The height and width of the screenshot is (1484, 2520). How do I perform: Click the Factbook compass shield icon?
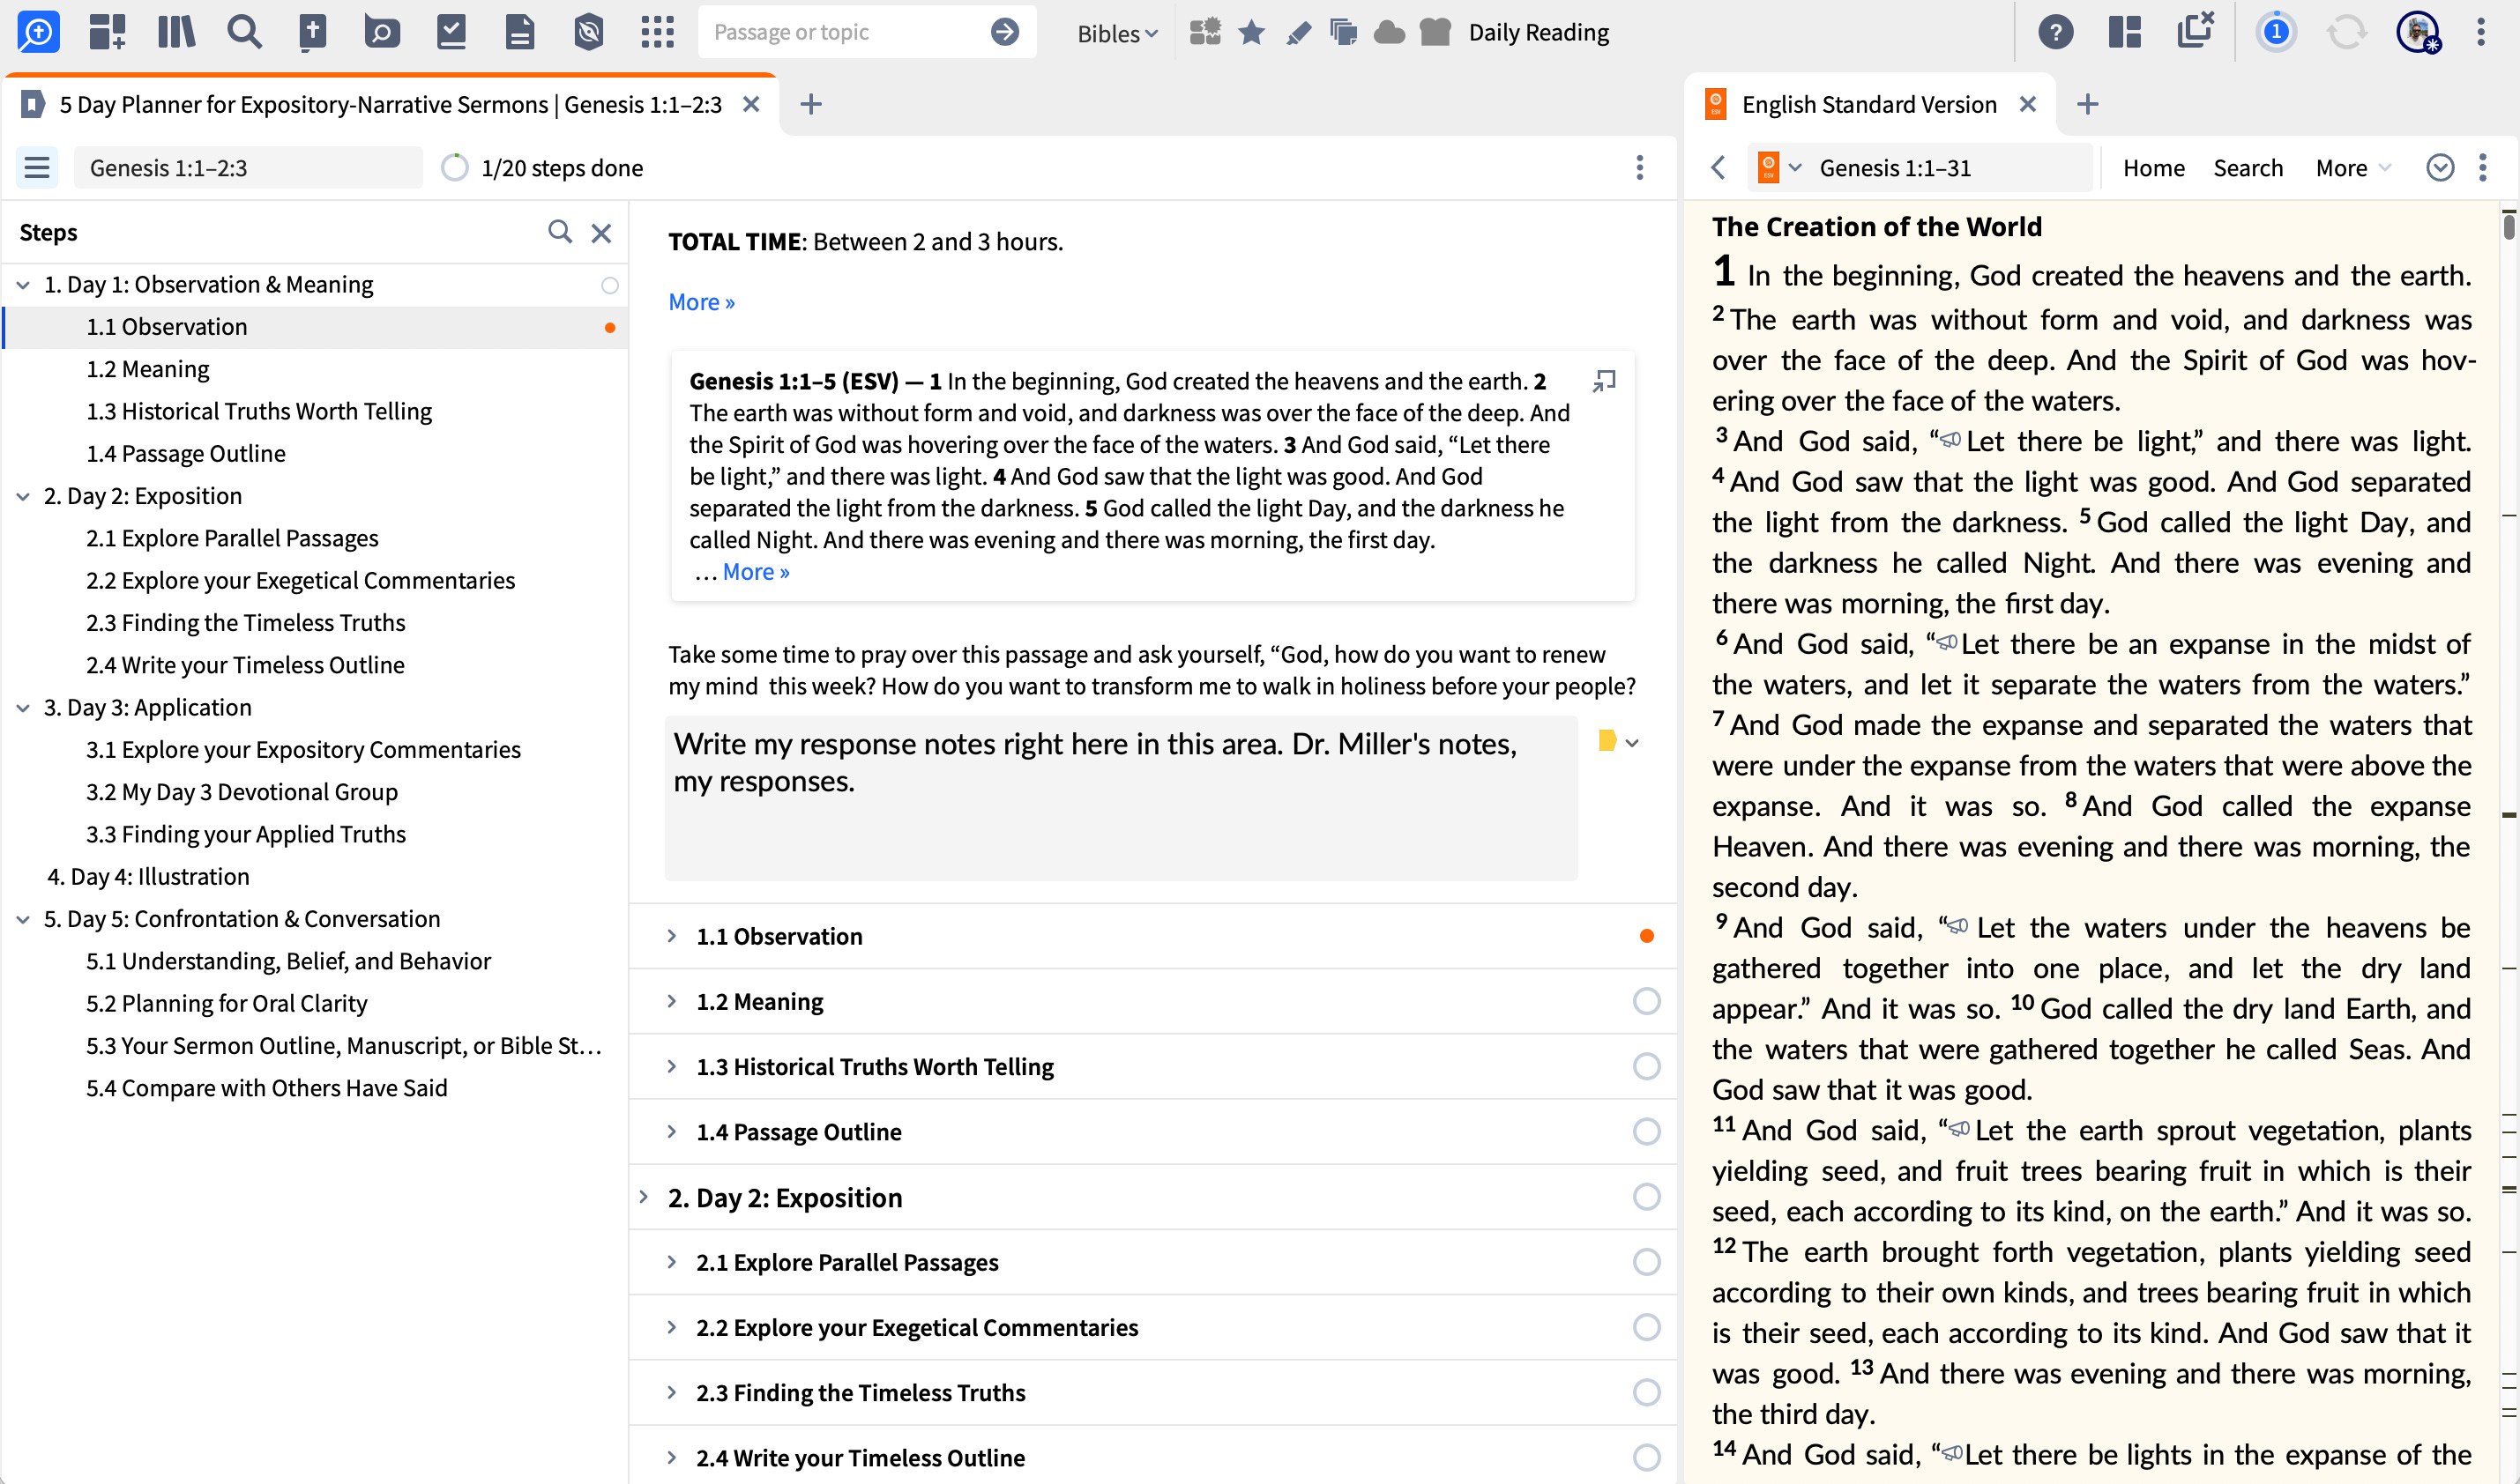pyautogui.click(x=588, y=32)
